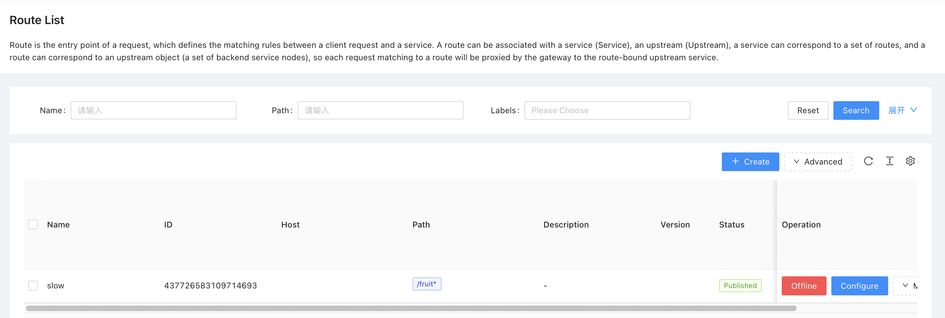The image size is (945, 318).
Task: Expand the Advanced dropdown
Action: point(818,162)
